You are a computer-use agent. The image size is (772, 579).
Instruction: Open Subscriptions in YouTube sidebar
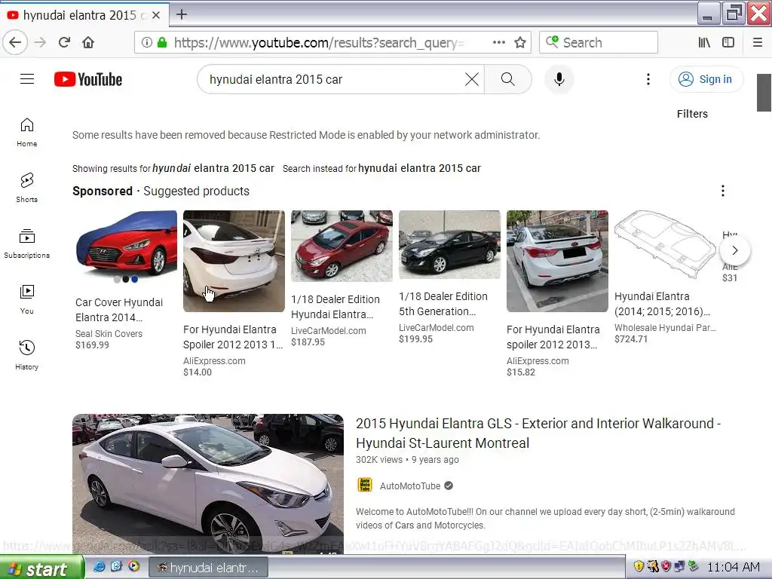pos(26,244)
